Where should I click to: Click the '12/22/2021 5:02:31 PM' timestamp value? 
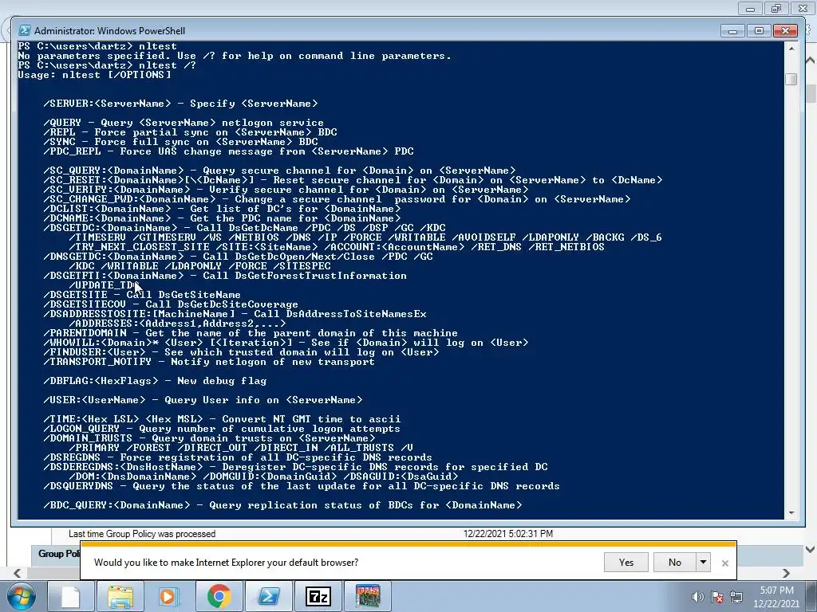click(508, 534)
